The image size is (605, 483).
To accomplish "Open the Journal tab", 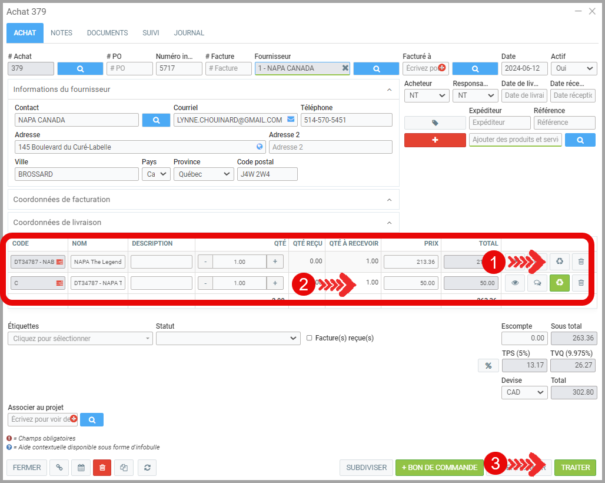I will 189,33.
